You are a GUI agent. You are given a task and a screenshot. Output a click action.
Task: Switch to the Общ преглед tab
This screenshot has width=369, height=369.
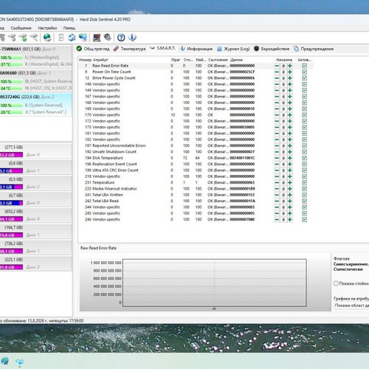tap(93, 49)
